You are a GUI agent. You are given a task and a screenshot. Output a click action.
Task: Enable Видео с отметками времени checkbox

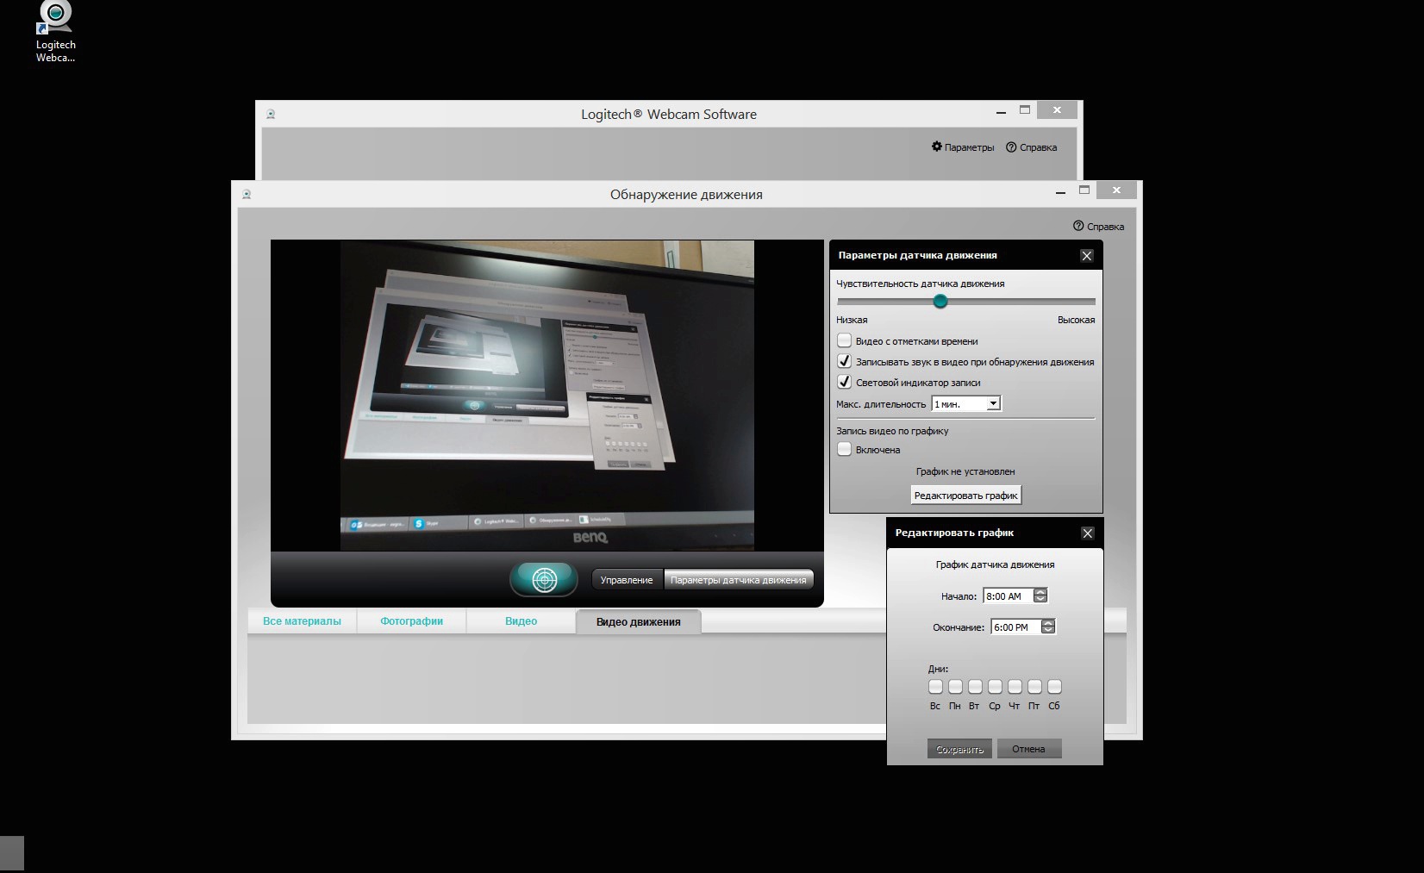click(845, 340)
